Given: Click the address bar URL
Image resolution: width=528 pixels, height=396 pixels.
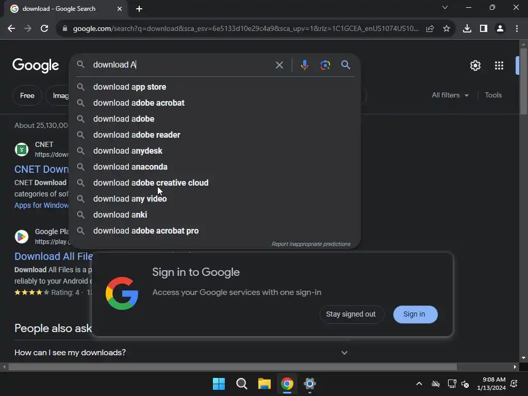Looking at the screenshot, I should [246, 29].
